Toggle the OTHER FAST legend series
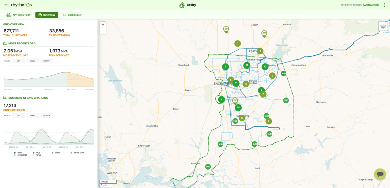Screen dimensions: 390x188 tap(20, 155)
